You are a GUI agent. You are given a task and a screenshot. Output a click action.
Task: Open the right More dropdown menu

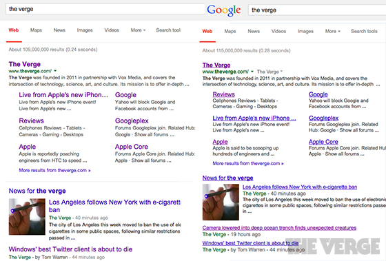(x=332, y=31)
